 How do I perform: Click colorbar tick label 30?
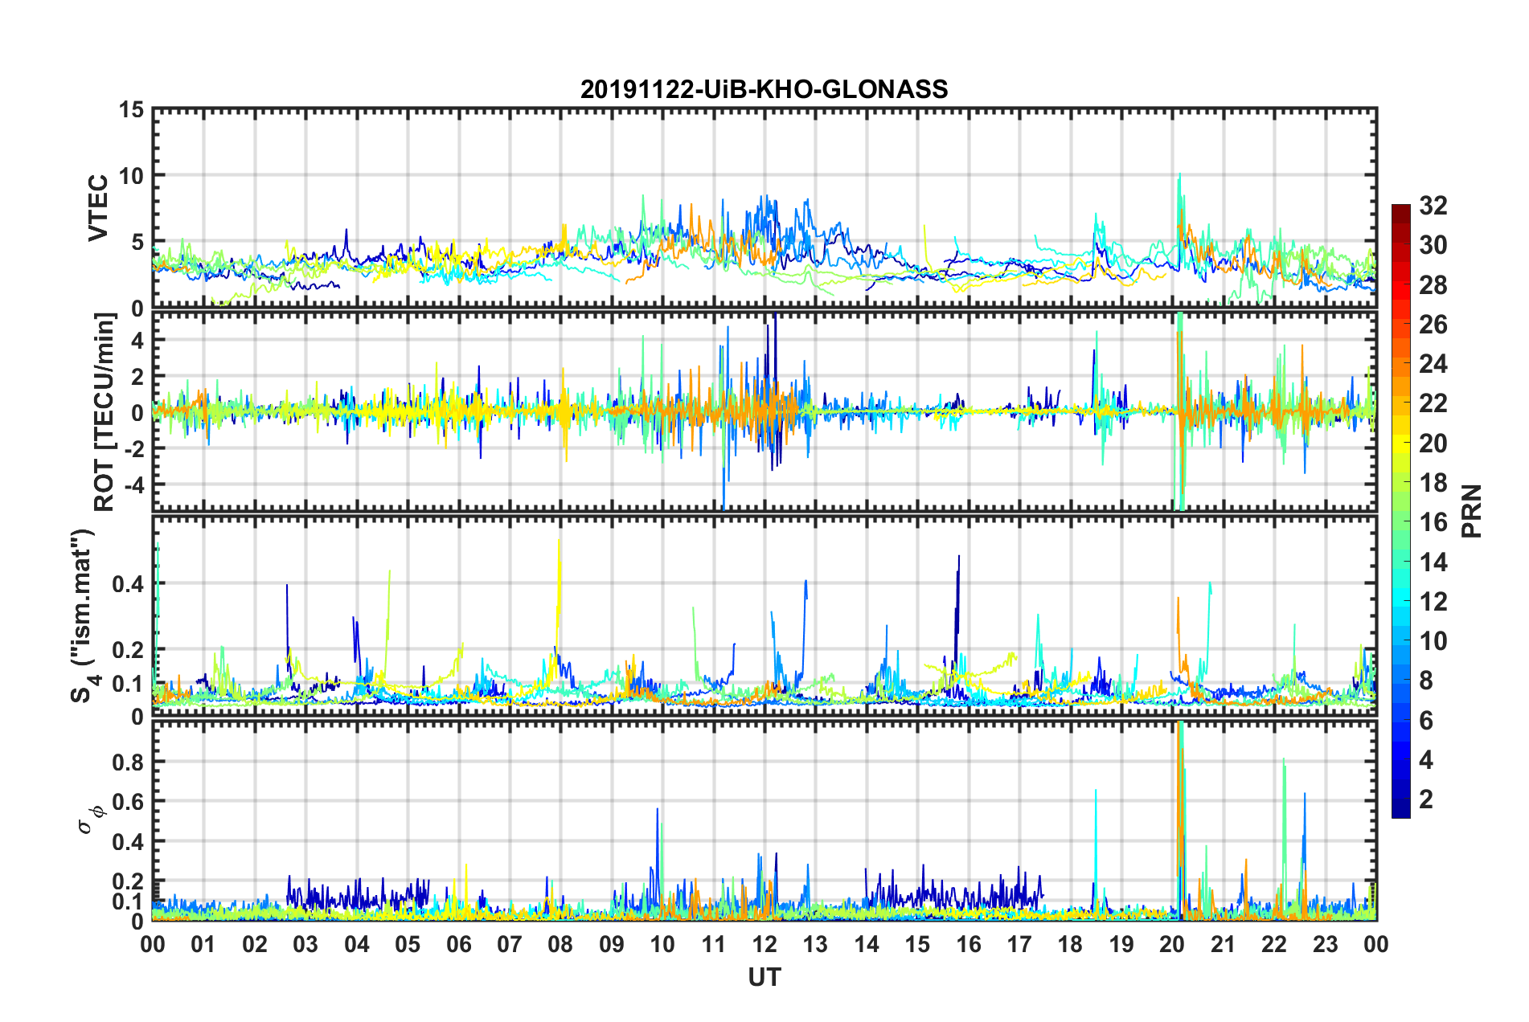pos(1433,245)
